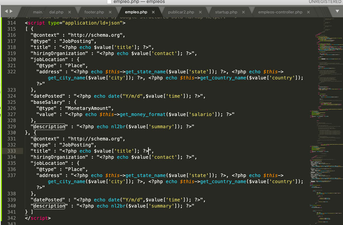Switch to the footer.php tab
This screenshot has height=225, width=343.
[x=94, y=12]
